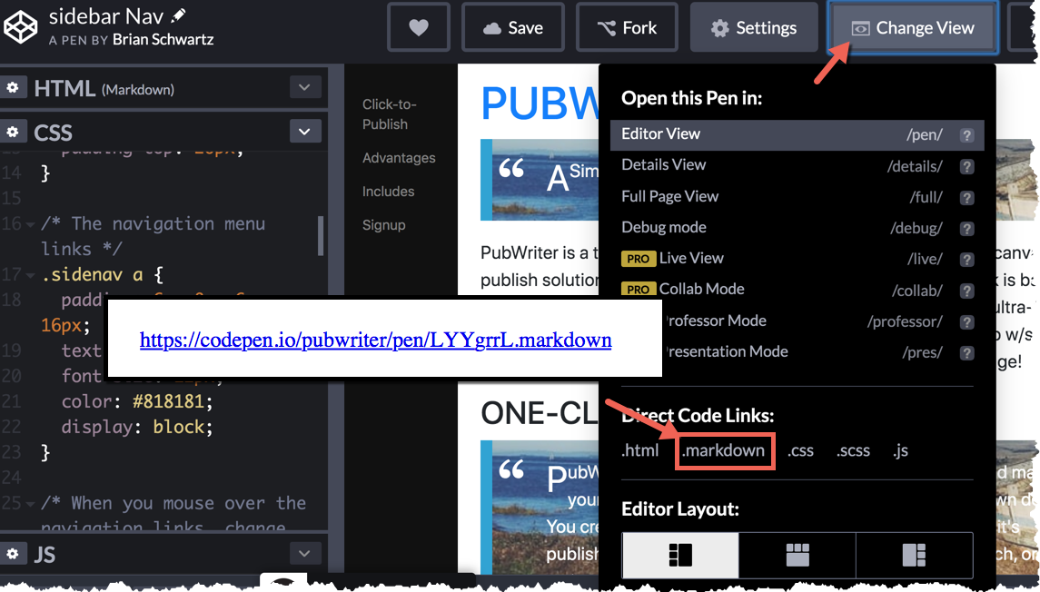Go to Includes in preview sidebar
The image size is (1040, 592).
coord(388,192)
